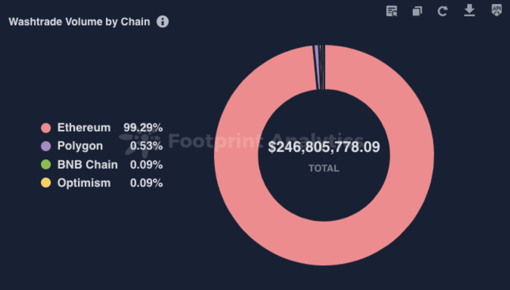The width and height of the screenshot is (510, 290).
Task: Click the Washtrade Volume by Chain title
Action: pyautogui.click(x=79, y=22)
